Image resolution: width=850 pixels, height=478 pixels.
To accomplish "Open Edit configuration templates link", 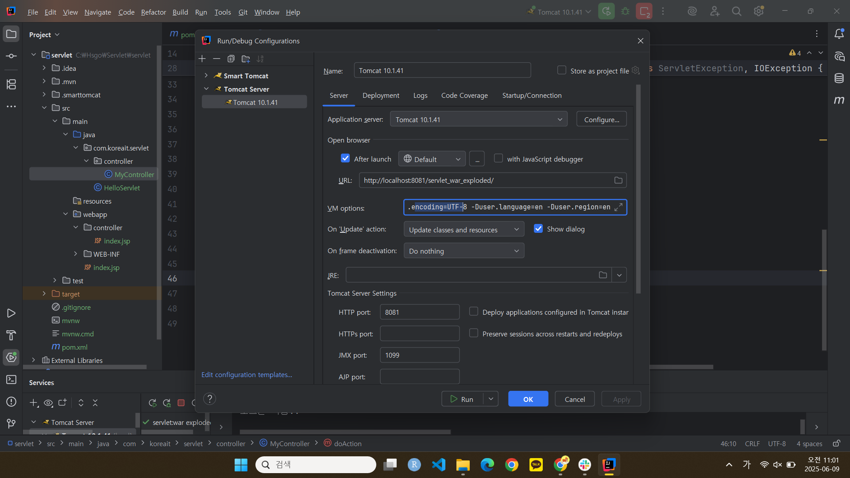I will (x=247, y=375).
